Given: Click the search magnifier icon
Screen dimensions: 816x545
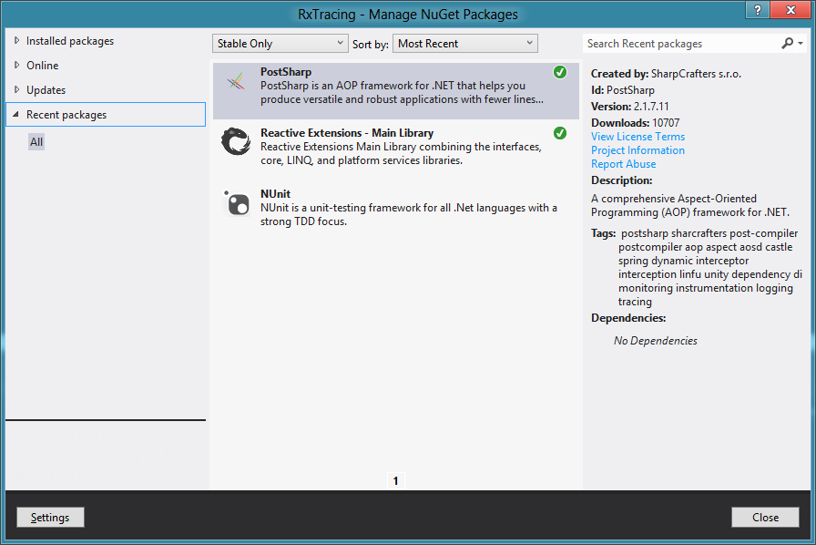Looking at the screenshot, I should [x=789, y=43].
